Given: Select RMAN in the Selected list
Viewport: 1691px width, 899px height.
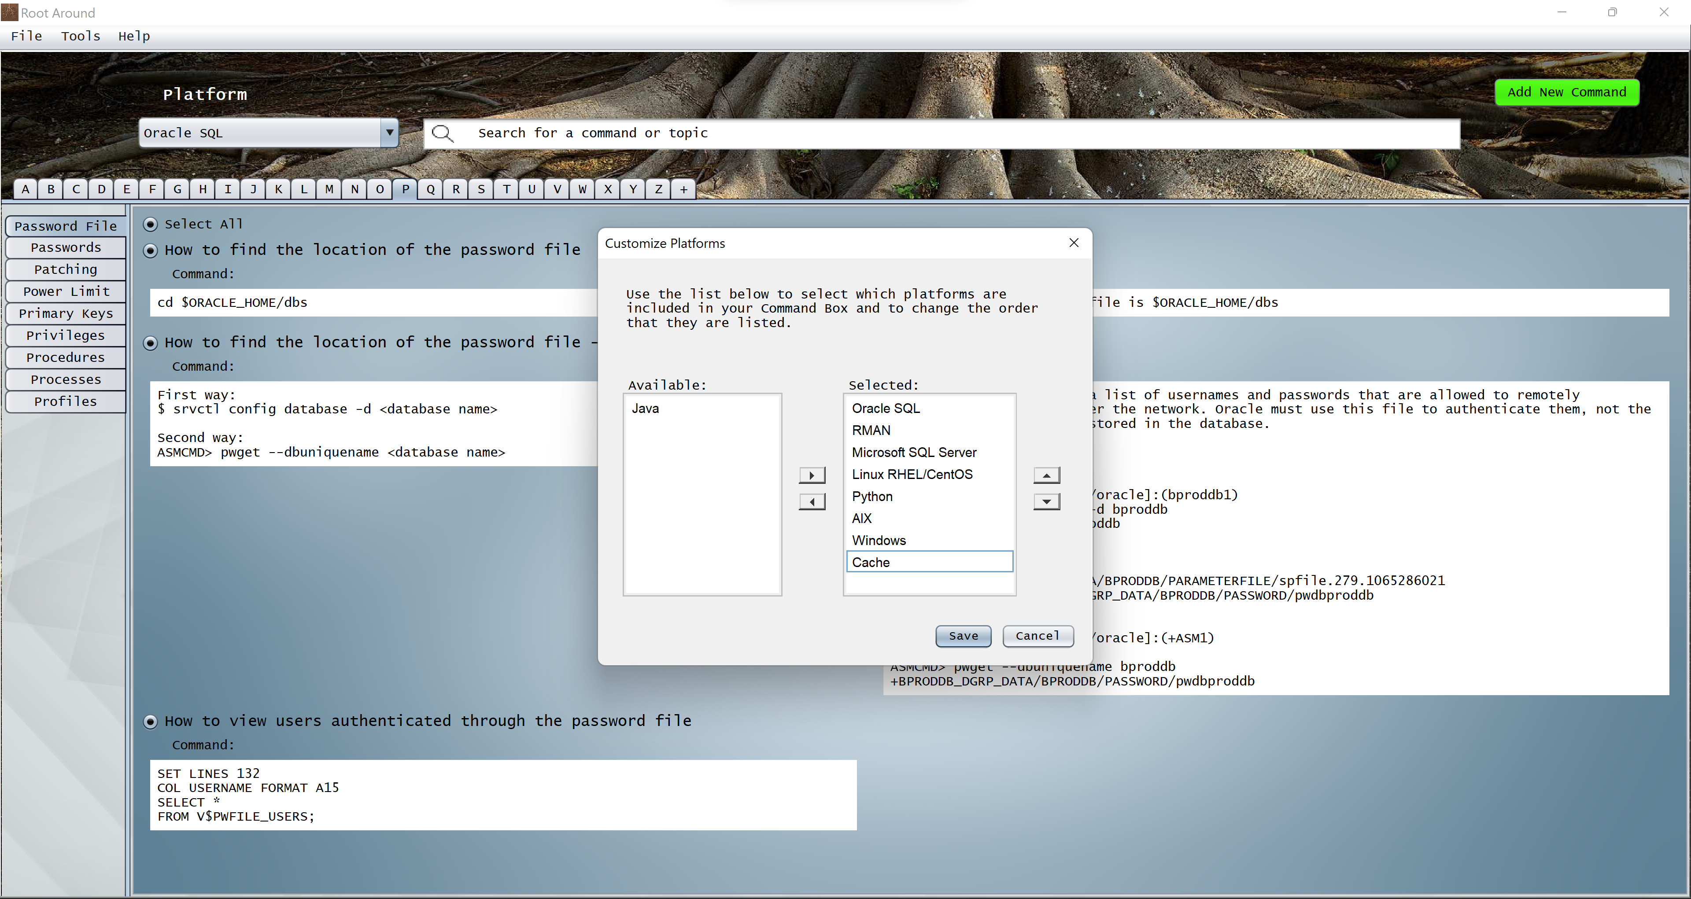Looking at the screenshot, I should 930,431.
